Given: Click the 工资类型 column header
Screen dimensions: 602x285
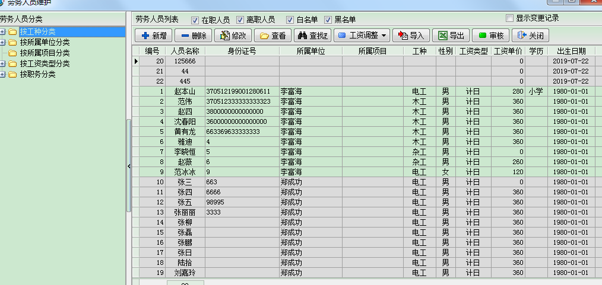Looking at the screenshot, I should (473, 51).
